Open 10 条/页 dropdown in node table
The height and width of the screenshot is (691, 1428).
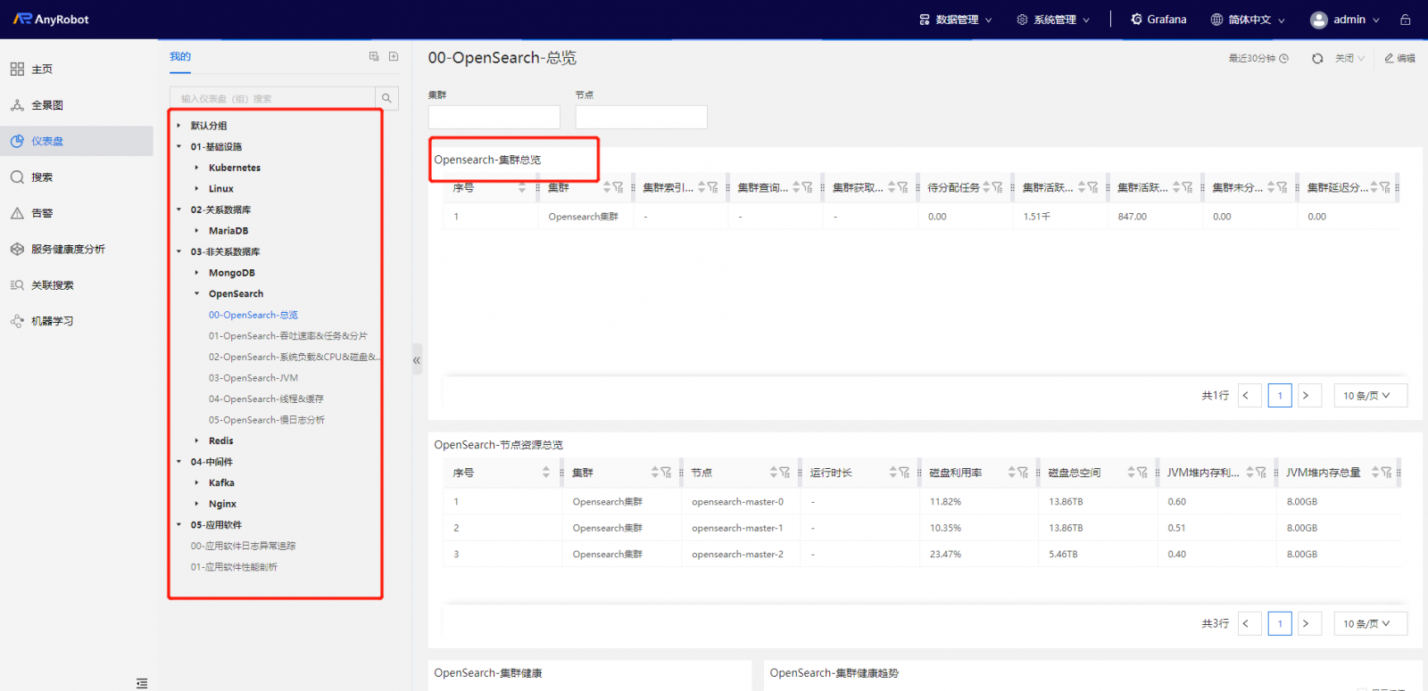1371,623
